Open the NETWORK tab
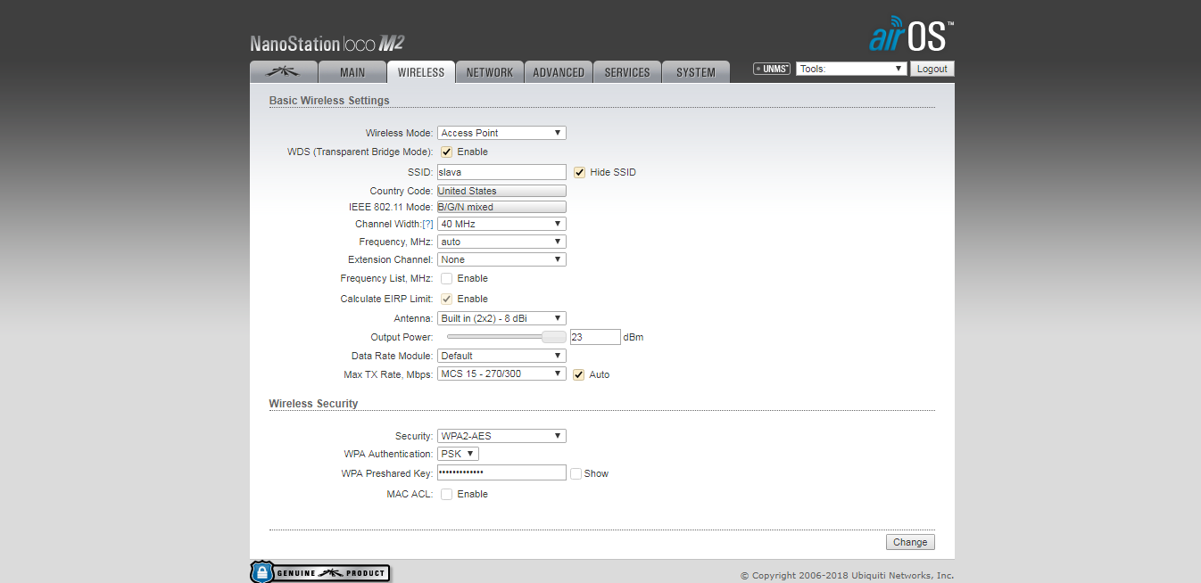This screenshot has width=1201, height=583. point(490,72)
